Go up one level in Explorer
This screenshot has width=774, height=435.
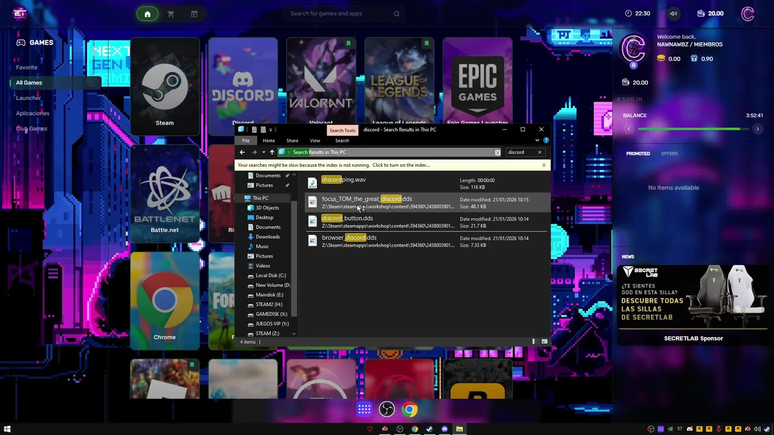coord(272,152)
